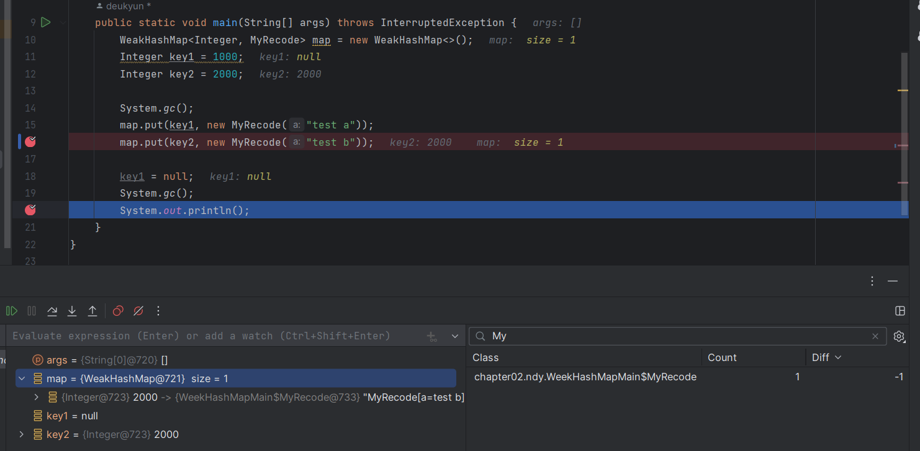Click the add-watch plus icon in the evaluate field
The image size is (920, 451).
point(432,336)
